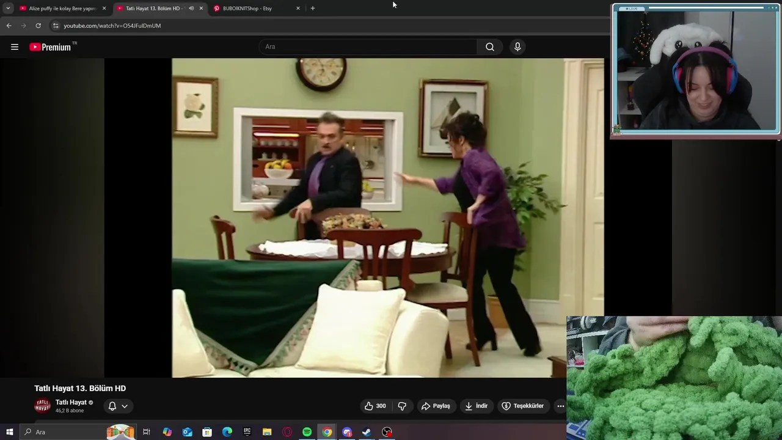Go forward with the browser forward arrow
Viewport: 782px width, 440px height.
point(23,26)
